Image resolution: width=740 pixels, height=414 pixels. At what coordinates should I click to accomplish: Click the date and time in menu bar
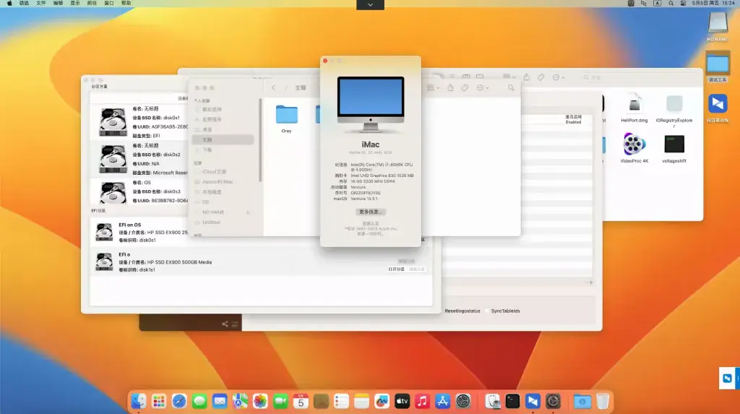click(713, 4)
